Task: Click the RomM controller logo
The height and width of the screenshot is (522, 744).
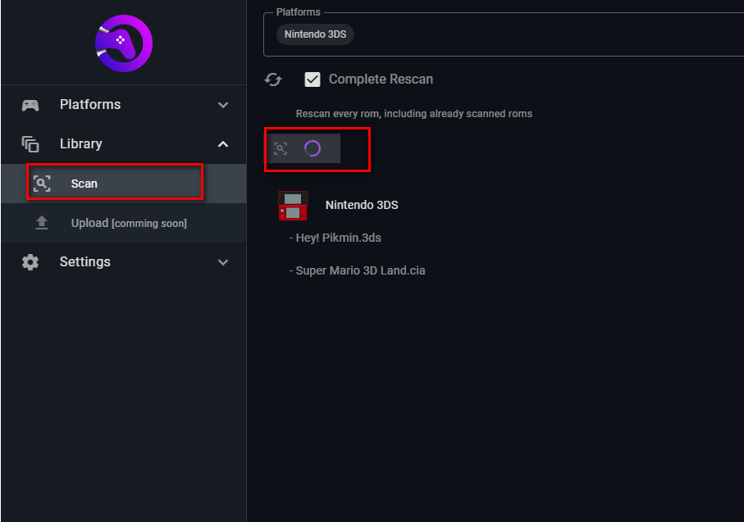Action: [123, 43]
